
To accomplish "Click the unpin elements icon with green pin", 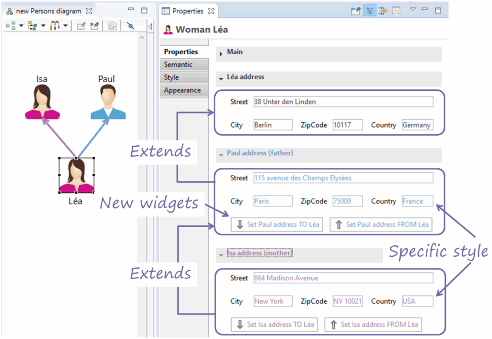I will [x=94, y=25].
